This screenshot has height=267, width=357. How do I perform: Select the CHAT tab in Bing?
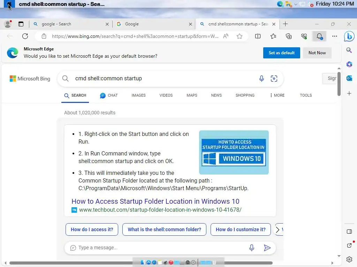109,95
